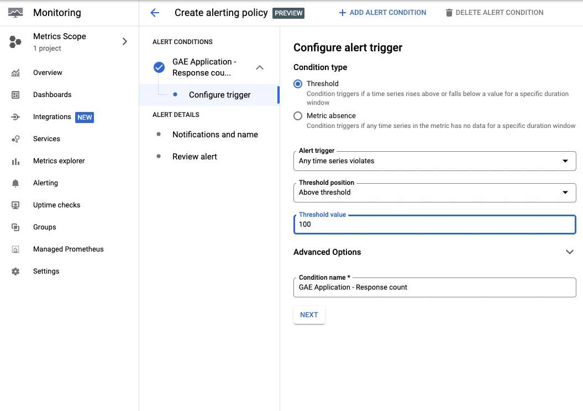The image size is (583, 411).
Task: Open the Alert trigger dropdown
Action: 565,161
